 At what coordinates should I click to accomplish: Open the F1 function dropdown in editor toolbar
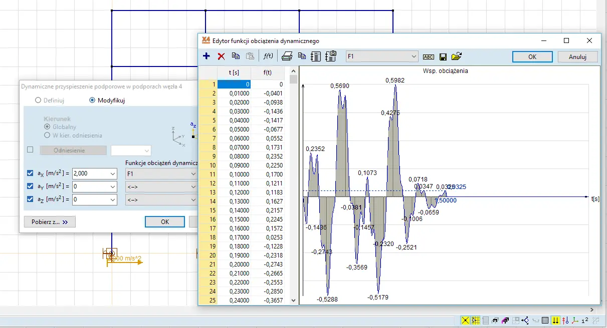(414, 56)
